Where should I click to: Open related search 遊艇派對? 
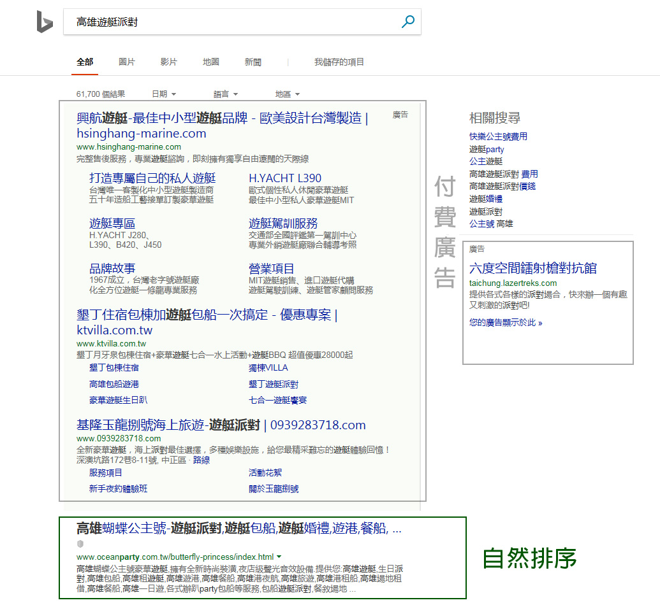[486, 211]
